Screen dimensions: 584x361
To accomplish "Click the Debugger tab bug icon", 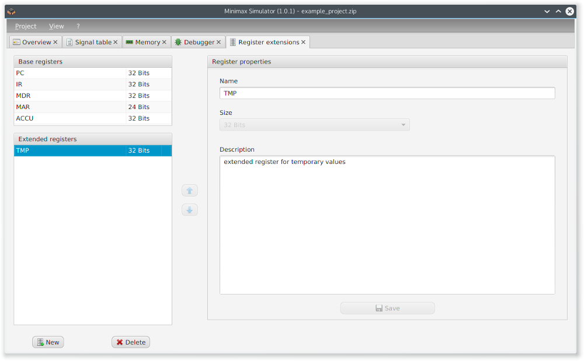I will pyautogui.click(x=178, y=43).
